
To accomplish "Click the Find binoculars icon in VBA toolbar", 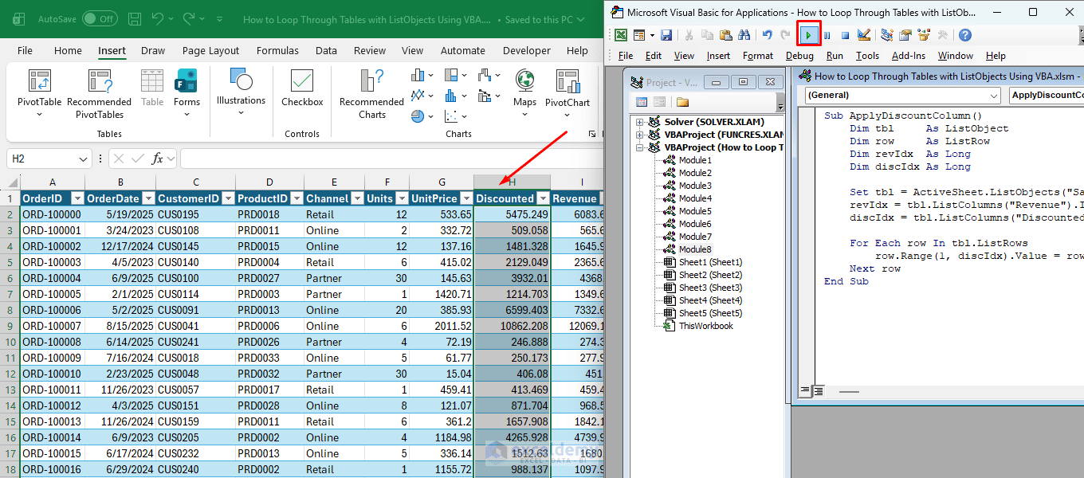I will coord(744,35).
